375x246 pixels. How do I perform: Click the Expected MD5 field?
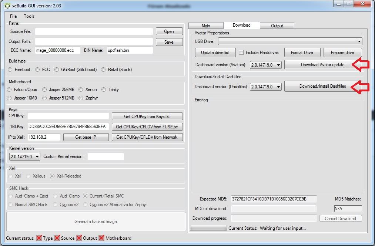[x=274, y=199]
